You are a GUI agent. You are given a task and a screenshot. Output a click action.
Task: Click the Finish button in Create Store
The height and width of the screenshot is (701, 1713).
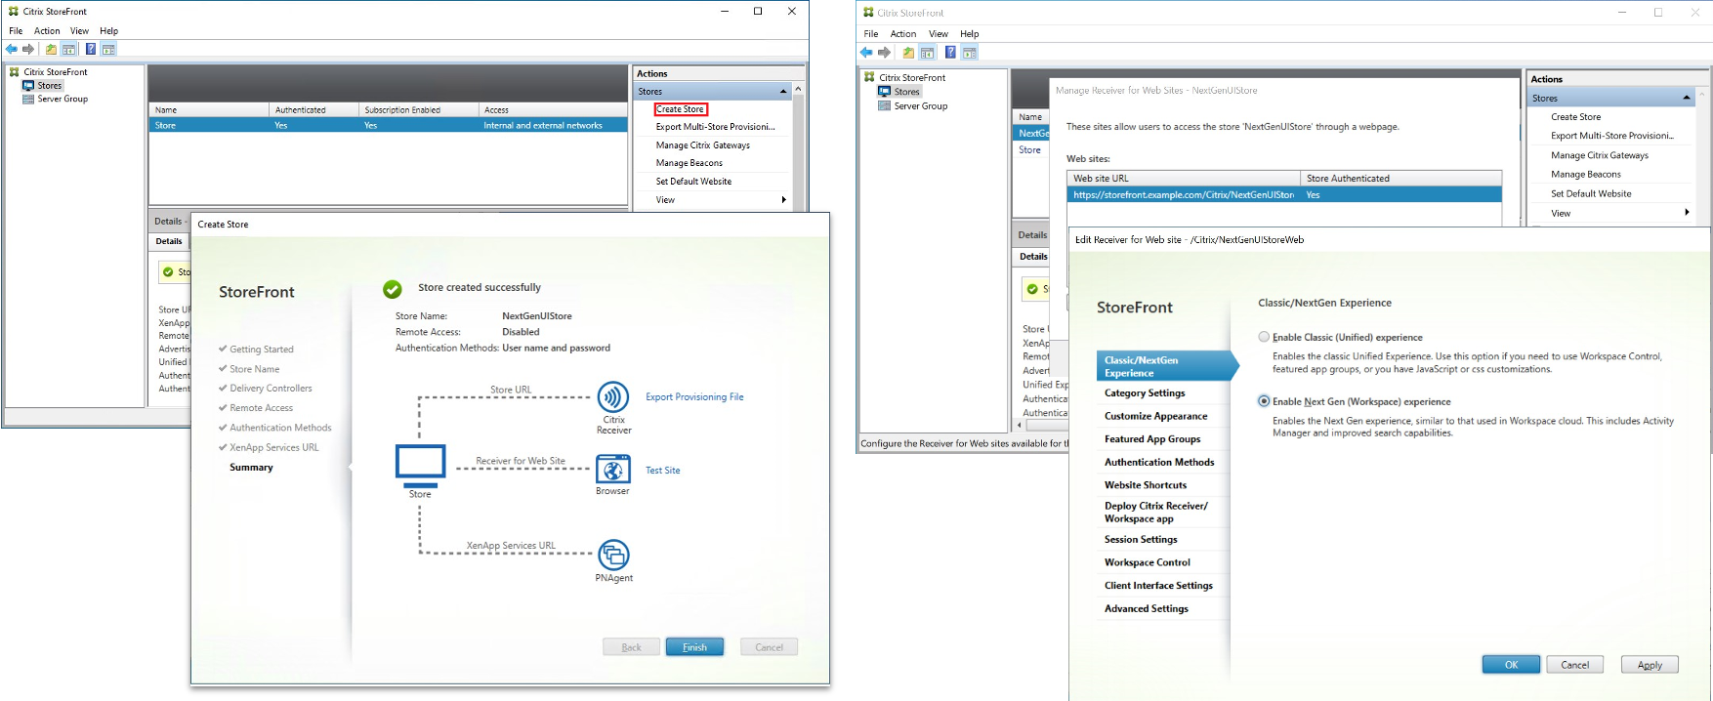694,647
